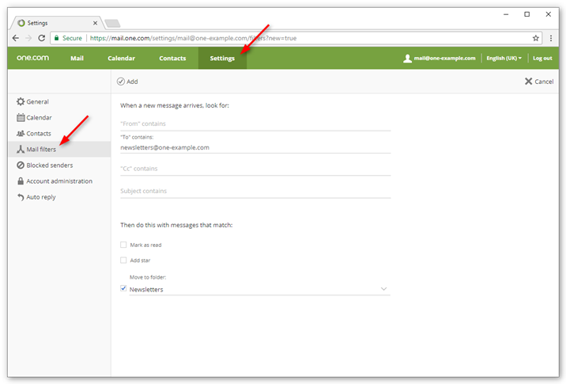Open Calendar settings in sidebar
This screenshot has width=566, height=384.
coord(59,117)
